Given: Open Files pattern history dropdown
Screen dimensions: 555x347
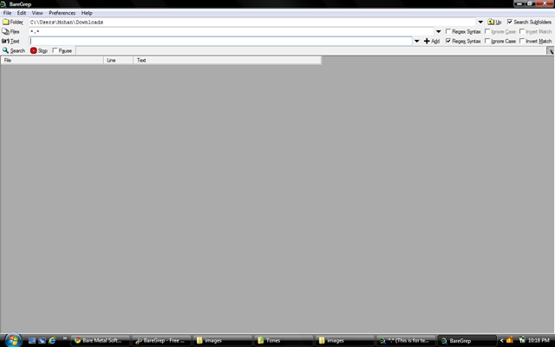Looking at the screenshot, I should (x=438, y=31).
